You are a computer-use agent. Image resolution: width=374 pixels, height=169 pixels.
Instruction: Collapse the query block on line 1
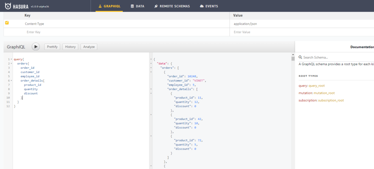(11, 59)
